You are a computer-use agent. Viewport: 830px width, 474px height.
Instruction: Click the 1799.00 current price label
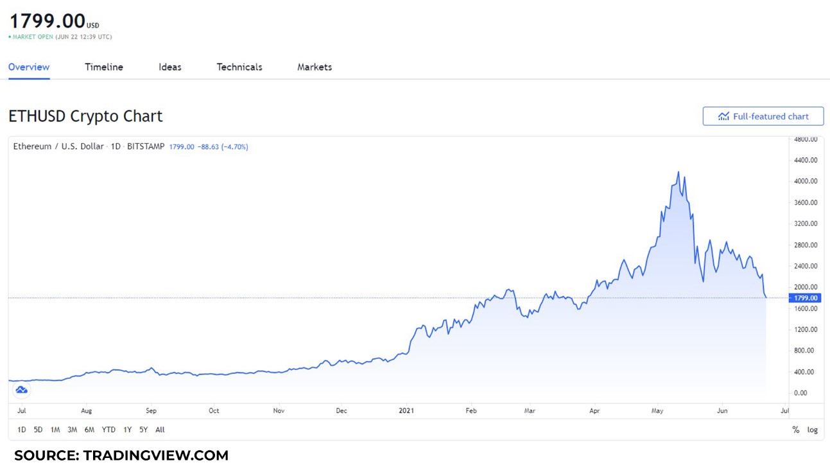(806, 298)
